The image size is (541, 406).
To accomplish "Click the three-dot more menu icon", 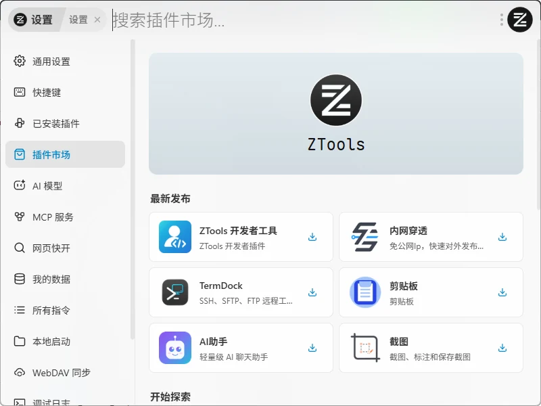I will coord(501,20).
